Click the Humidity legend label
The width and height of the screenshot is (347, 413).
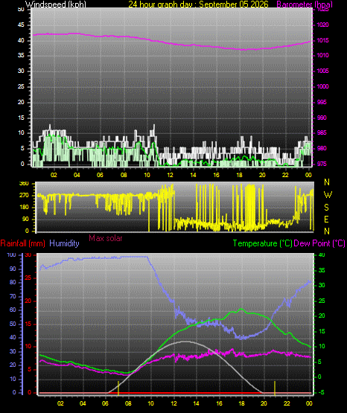coord(64,243)
